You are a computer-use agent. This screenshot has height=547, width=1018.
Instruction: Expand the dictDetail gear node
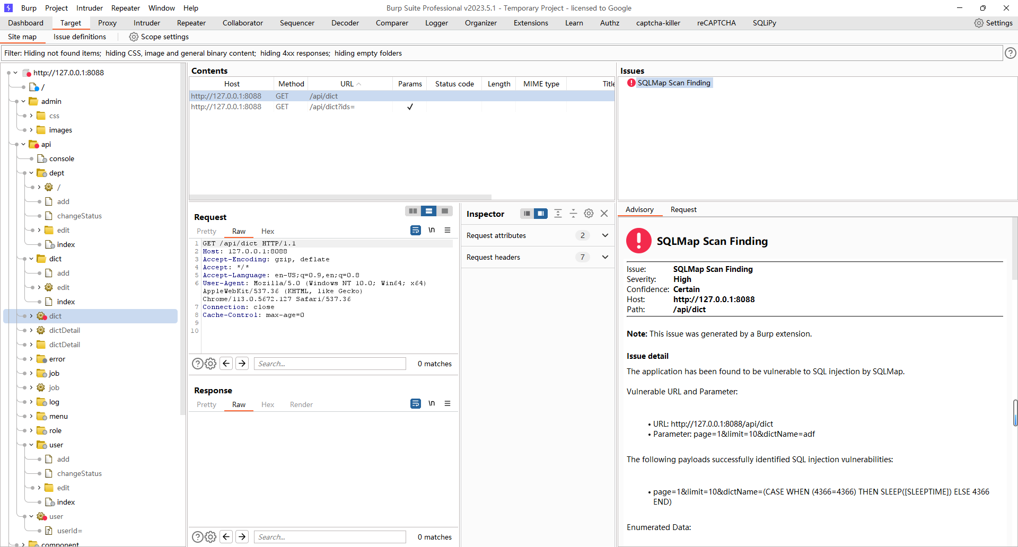31,330
